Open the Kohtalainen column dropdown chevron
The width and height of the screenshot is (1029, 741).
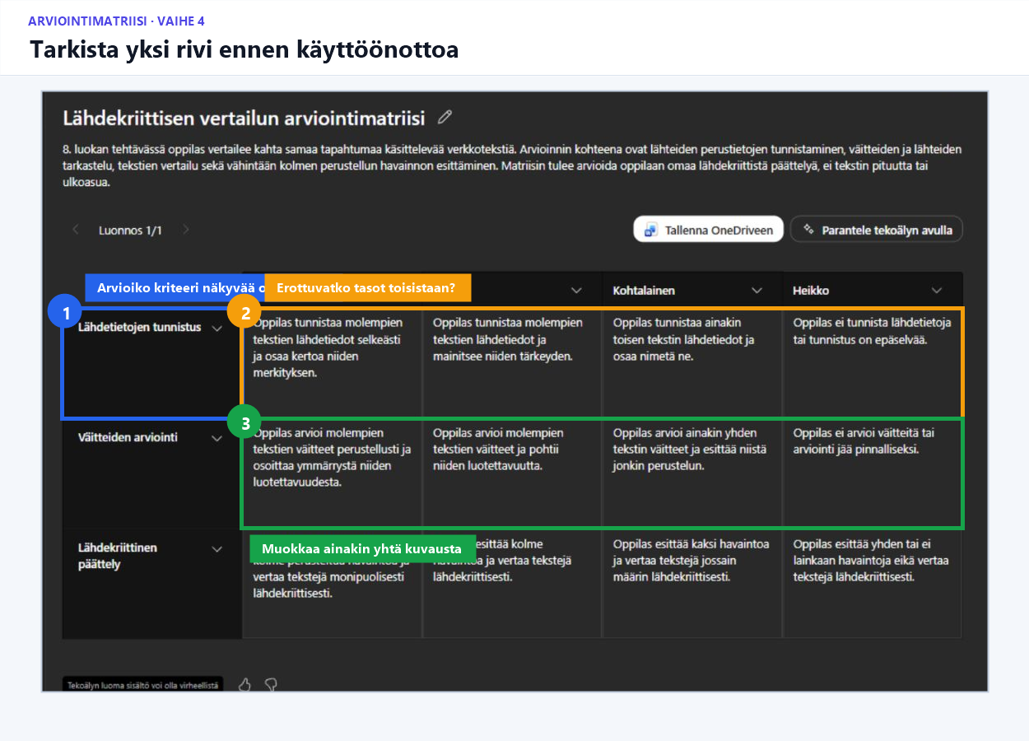point(757,291)
